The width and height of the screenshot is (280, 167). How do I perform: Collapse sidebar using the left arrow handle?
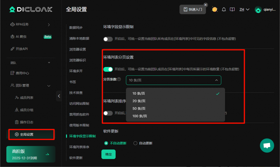point(59,96)
